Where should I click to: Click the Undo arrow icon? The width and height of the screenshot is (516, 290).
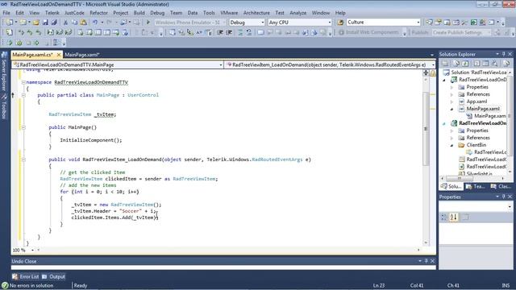coord(95,23)
